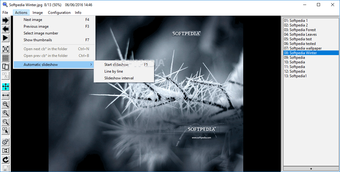Maximize the viewer window
Screen dimensions: 340x172
[x=318, y=5]
